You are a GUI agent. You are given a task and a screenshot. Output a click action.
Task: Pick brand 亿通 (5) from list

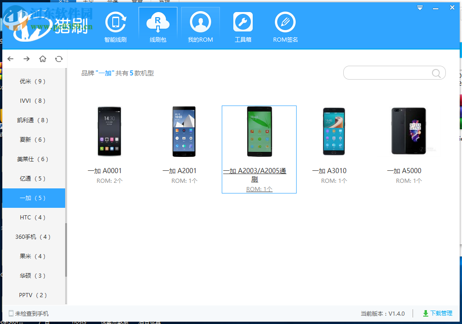click(x=34, y=179)
